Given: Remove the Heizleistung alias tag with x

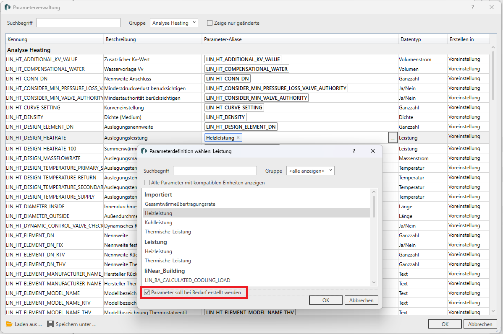Looking at the screenshot, I should pyautogui.click(x=238, y=137).
